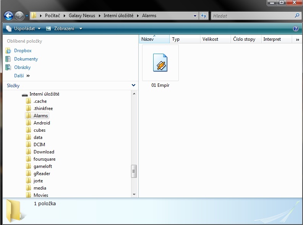Show more columns via header chevron

[x=298, y=39]
